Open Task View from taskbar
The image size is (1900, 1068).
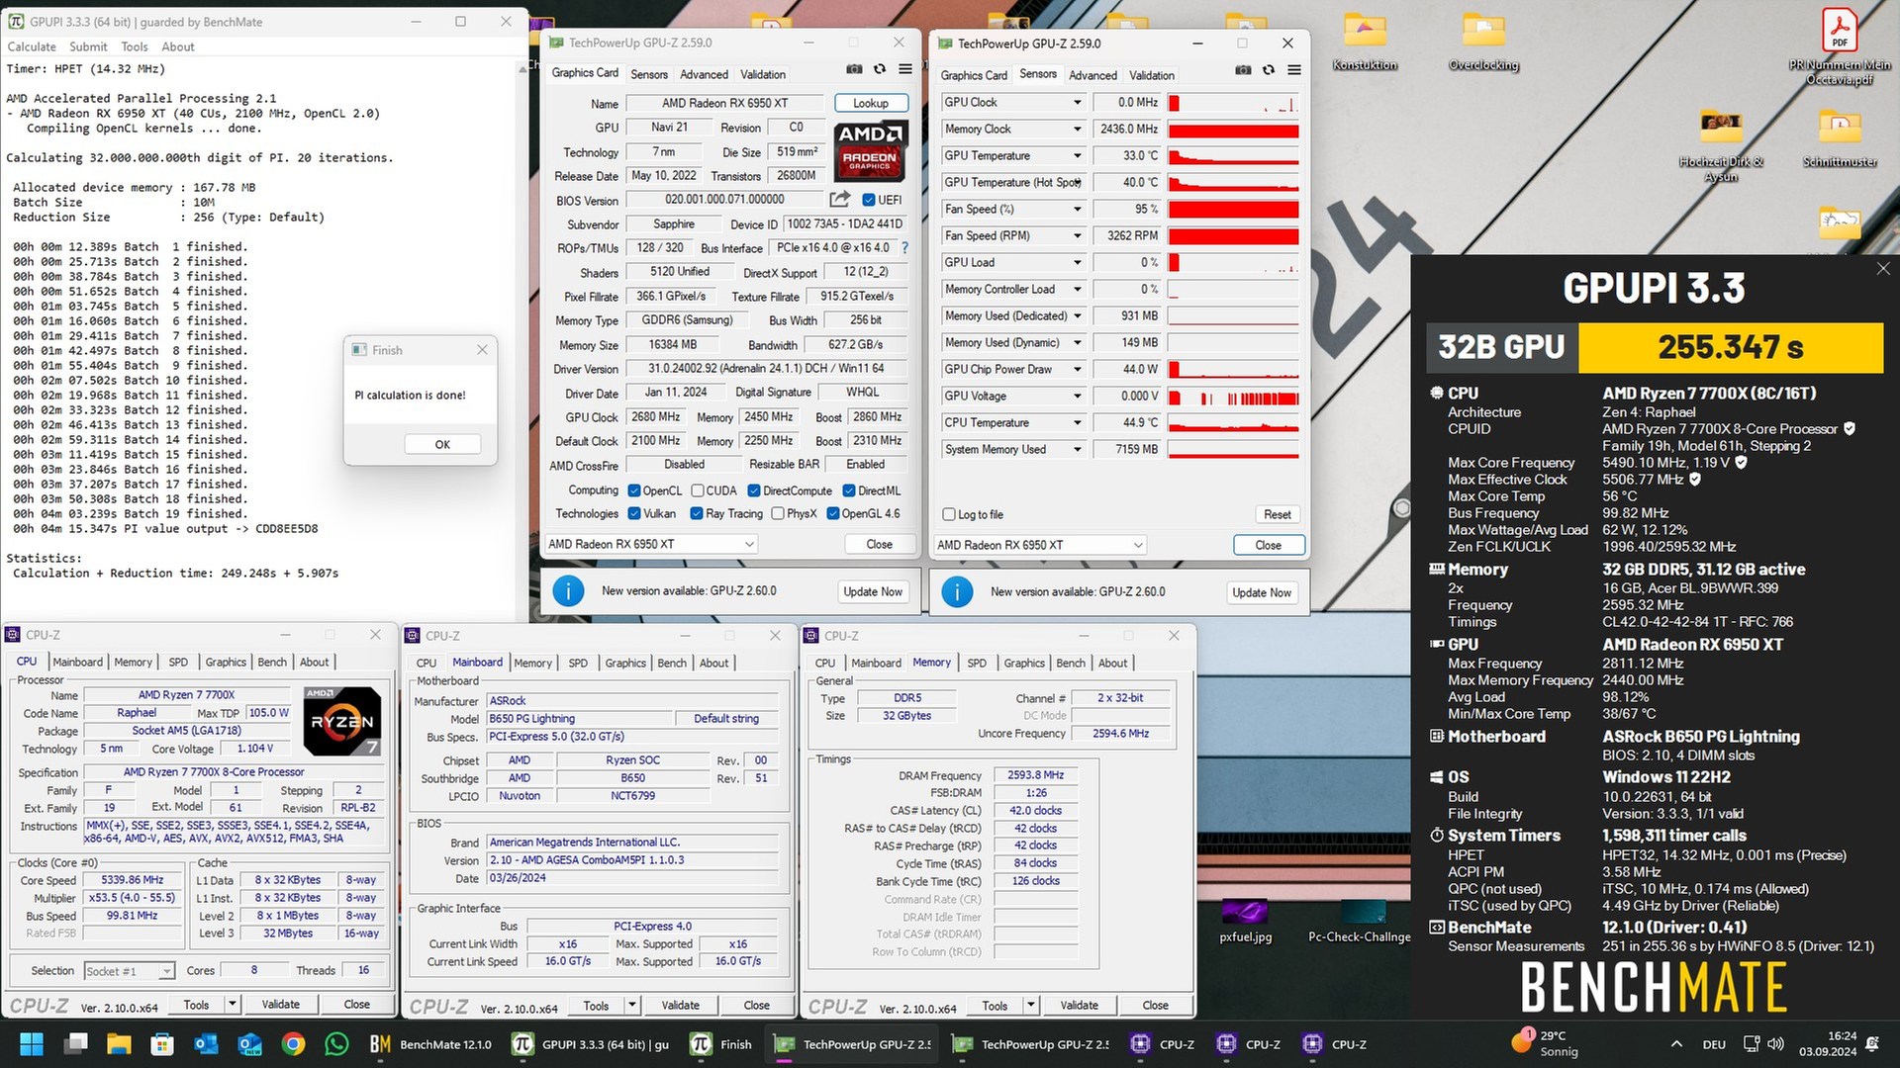click(75, 1044)
